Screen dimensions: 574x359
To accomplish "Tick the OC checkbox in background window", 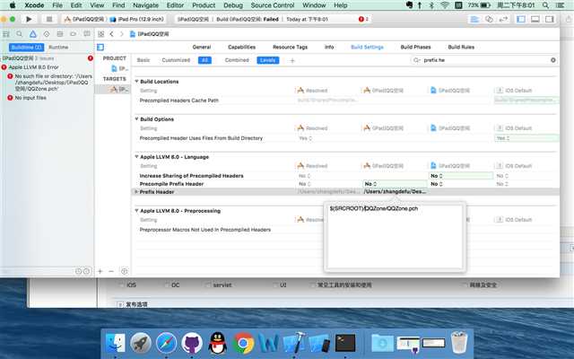I will [167, 285].
